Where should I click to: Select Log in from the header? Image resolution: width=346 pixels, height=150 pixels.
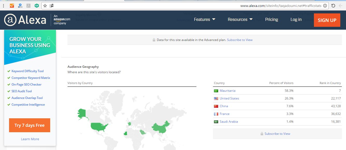(x=296, y=19)
